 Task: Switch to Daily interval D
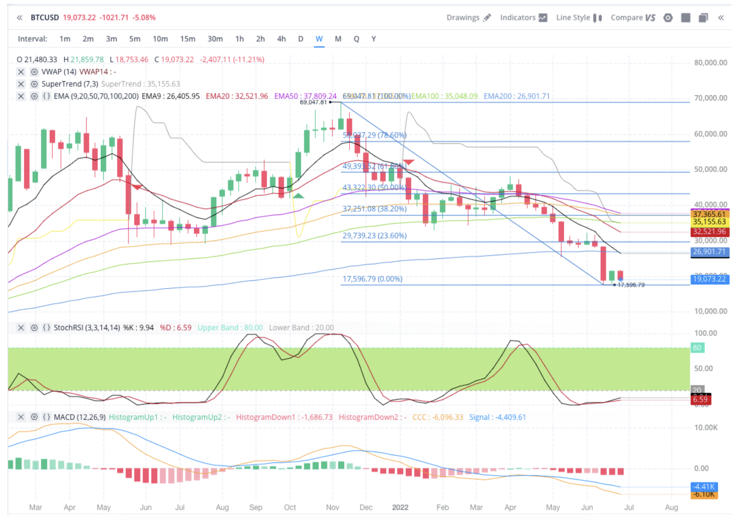click(301, 39)
